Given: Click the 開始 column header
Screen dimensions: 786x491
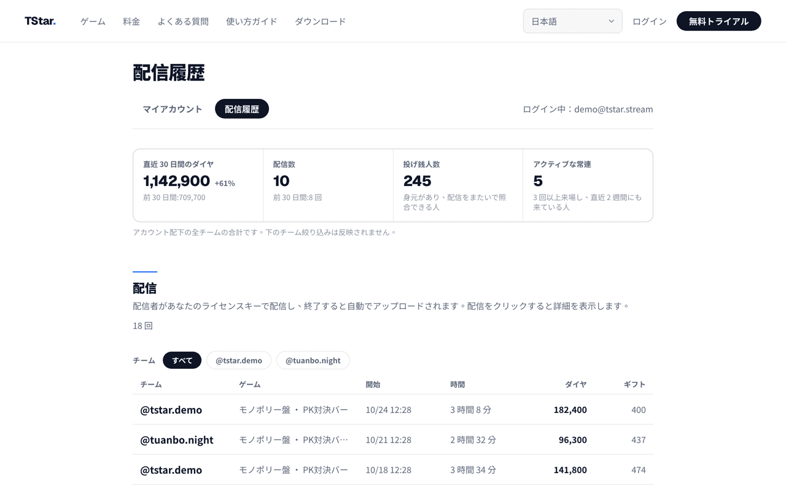Looking at the screenshot, I should pos(373,384).
